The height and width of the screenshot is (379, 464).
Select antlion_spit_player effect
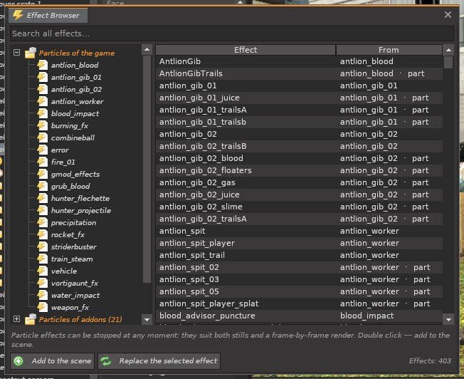pyautogui.click(x=299, y=243)
